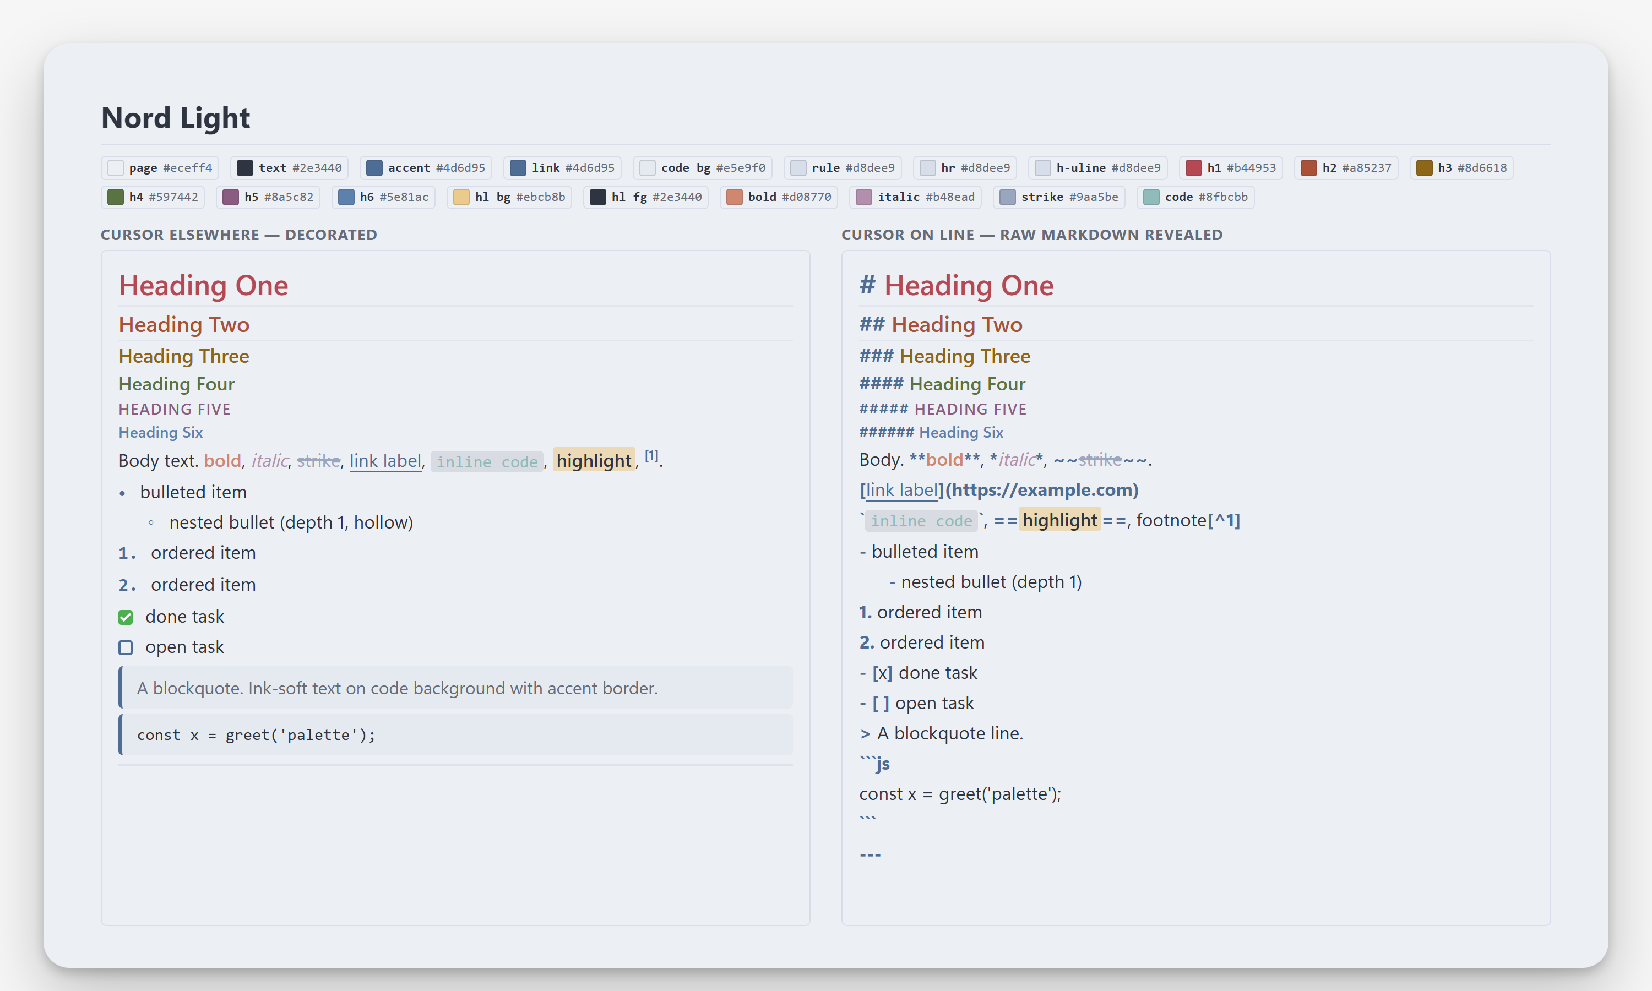1652x991 pixels.
Task: Pick the rule #d8dee9 swatch
Action: (843, 167)
